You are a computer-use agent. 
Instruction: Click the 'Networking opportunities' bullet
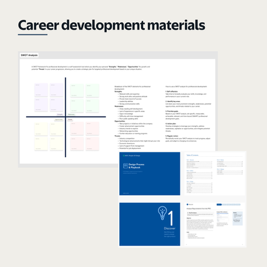pyautogui.click(x=128, y=131)
